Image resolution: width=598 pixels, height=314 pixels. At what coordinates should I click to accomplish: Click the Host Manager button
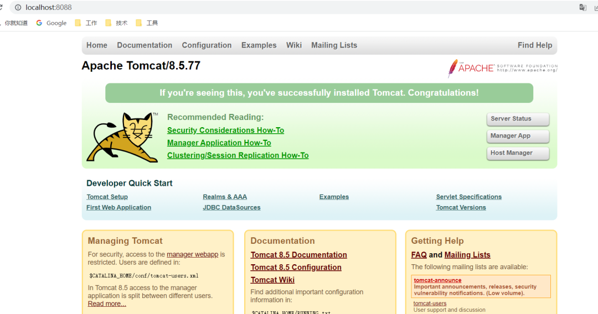[x=518, y=153]
